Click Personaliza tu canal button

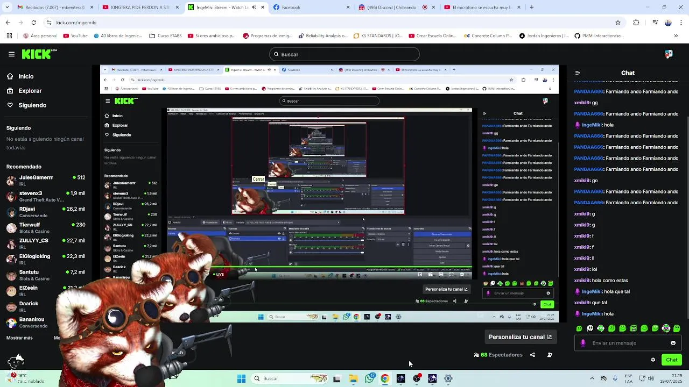(520, 337)
